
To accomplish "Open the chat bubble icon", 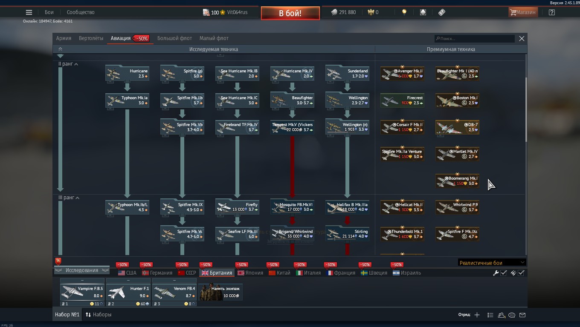I will (512, 315).
